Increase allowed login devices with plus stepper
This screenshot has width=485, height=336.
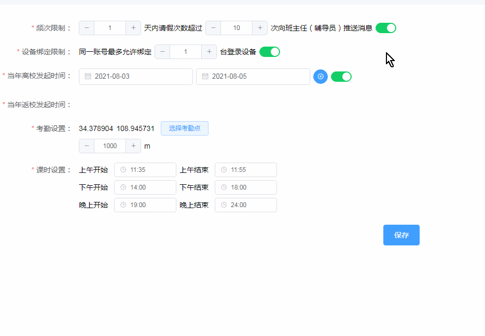(209, 52)
